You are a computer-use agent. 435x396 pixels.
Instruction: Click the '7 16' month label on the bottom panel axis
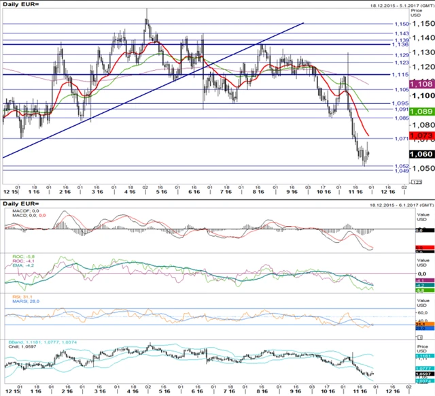pos(229,391)
